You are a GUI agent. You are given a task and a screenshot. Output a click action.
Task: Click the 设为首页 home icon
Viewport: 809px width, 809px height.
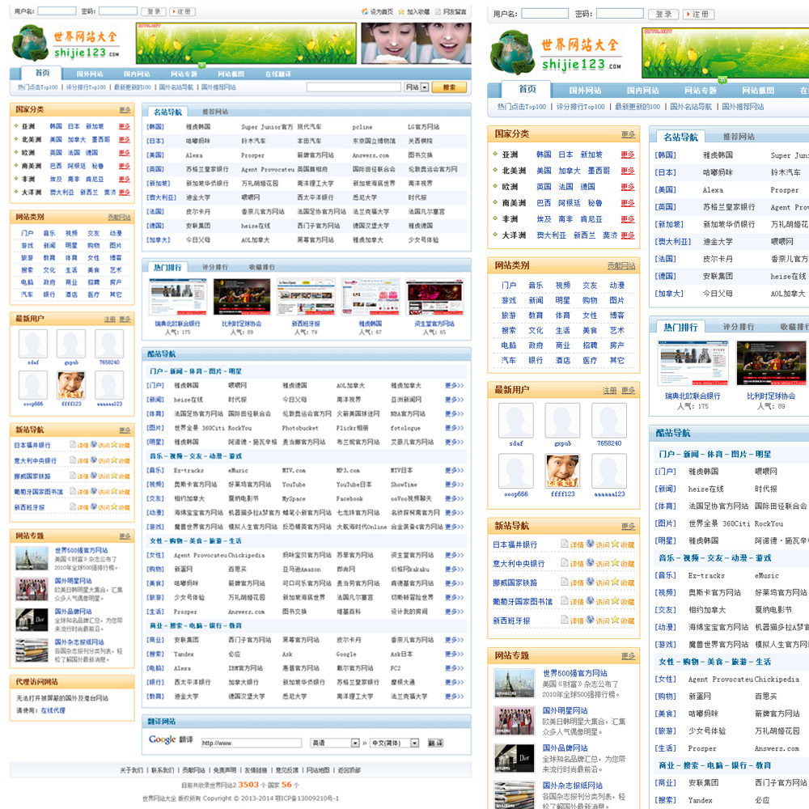click(x=365, y=11)
